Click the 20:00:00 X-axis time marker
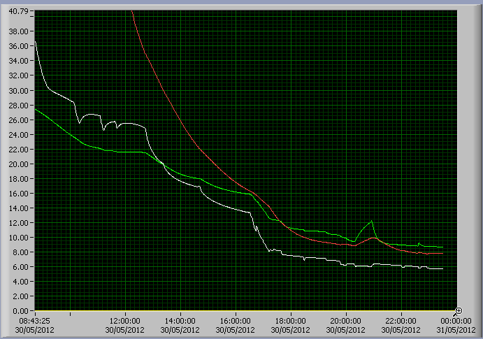The height and width of the screenshot is (339, 483). click(x=346, y=322)
